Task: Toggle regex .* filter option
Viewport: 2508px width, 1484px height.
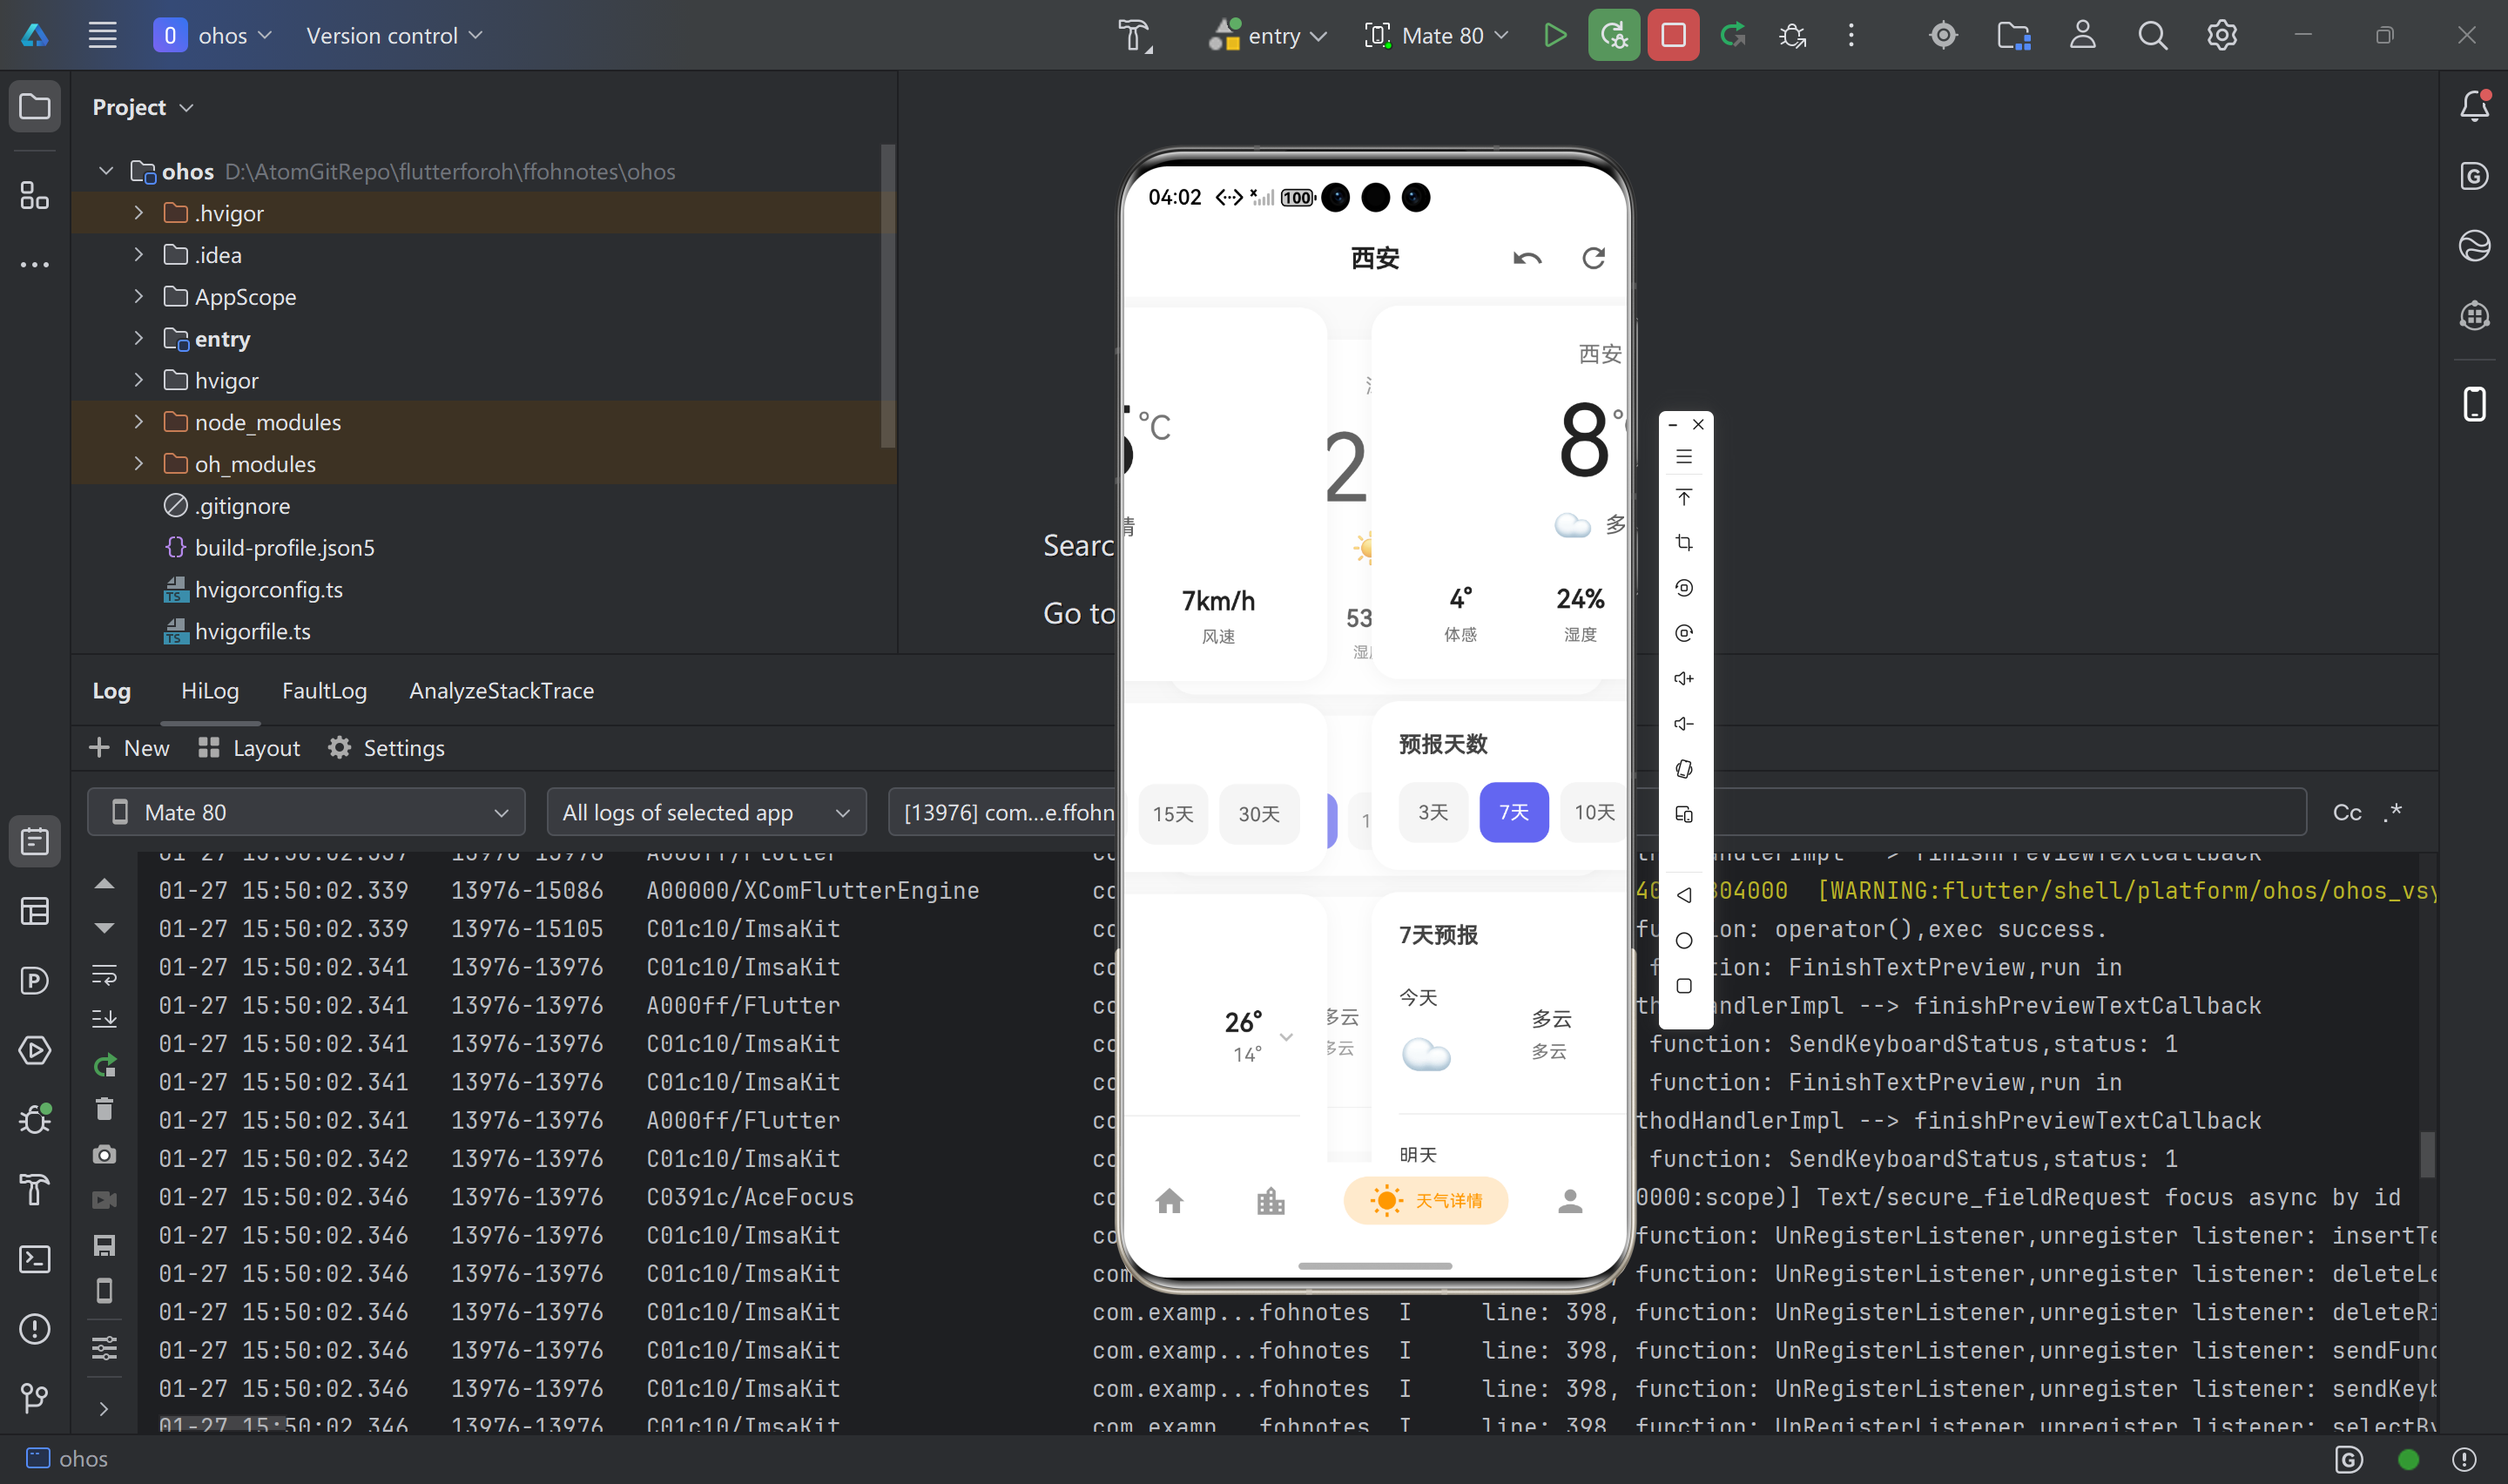Action: pos(2392,812)
